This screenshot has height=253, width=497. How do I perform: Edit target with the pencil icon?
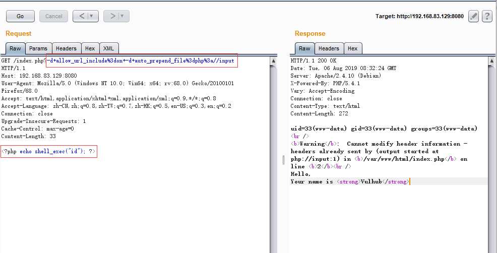[x=473, y=16]
